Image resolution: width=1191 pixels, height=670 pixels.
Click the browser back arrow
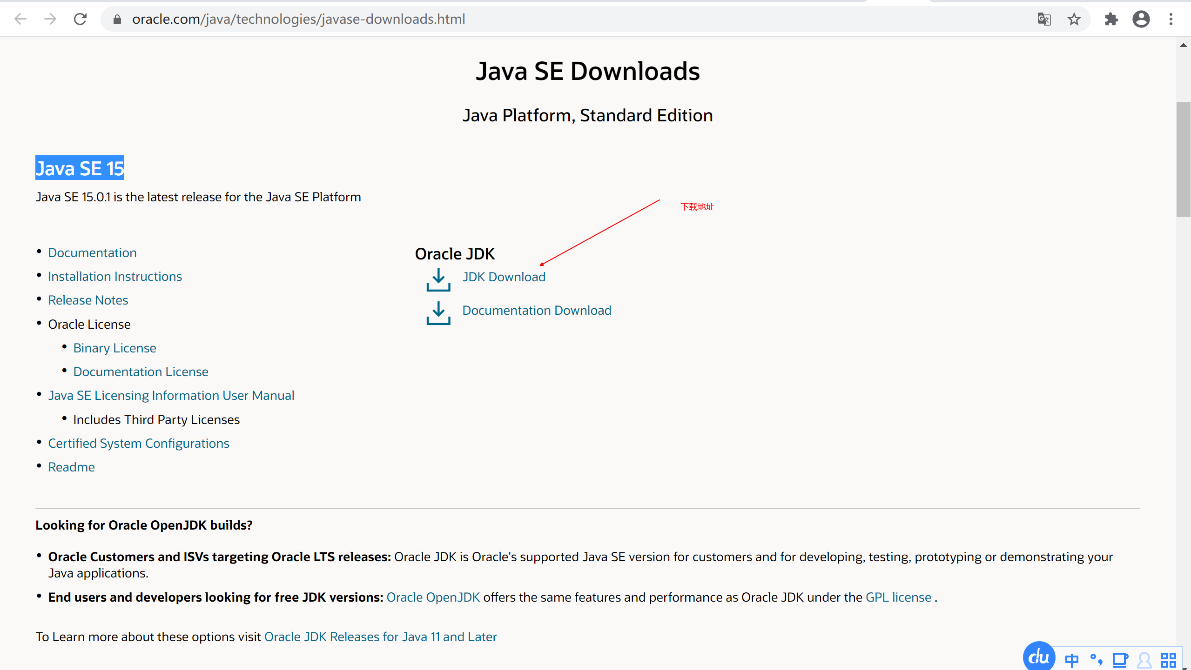(20, 19)
